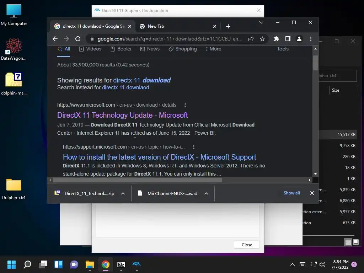Open 7-Zip from taskbar
Screen dimensions: 364x273
[x=121, y=264]
